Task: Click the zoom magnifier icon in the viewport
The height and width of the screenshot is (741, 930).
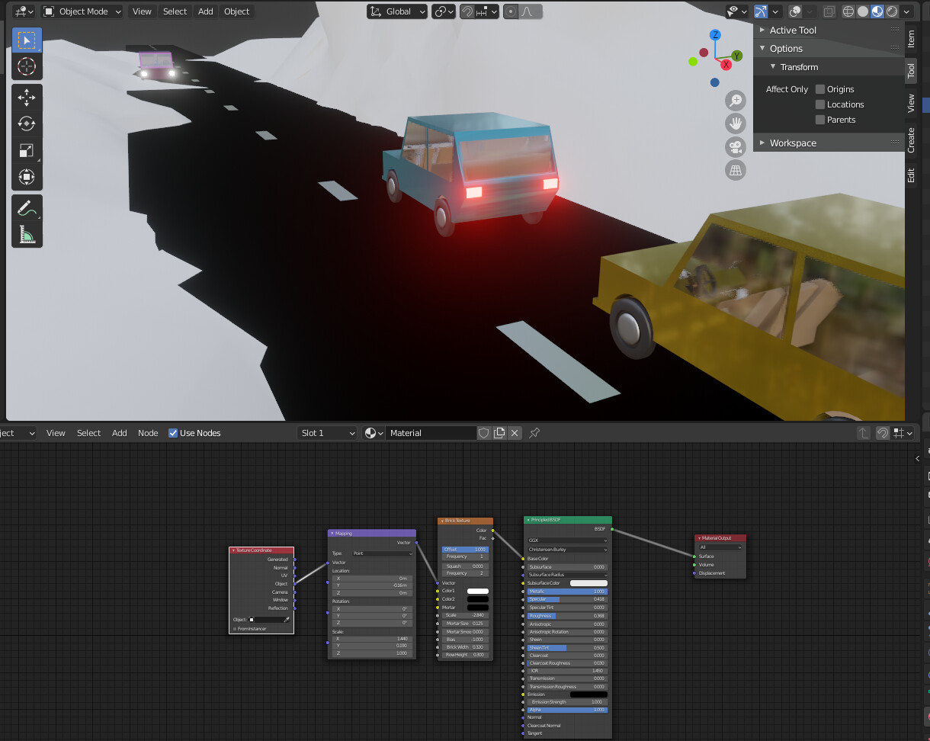Action: [735, 100]
